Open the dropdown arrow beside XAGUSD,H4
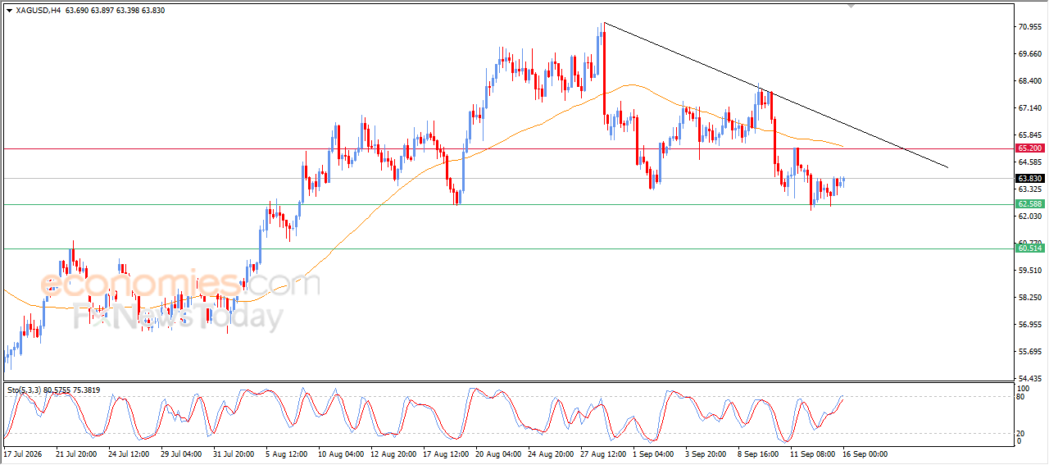 (9, 11)
